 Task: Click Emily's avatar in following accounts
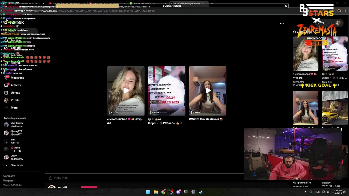point(6,157)
